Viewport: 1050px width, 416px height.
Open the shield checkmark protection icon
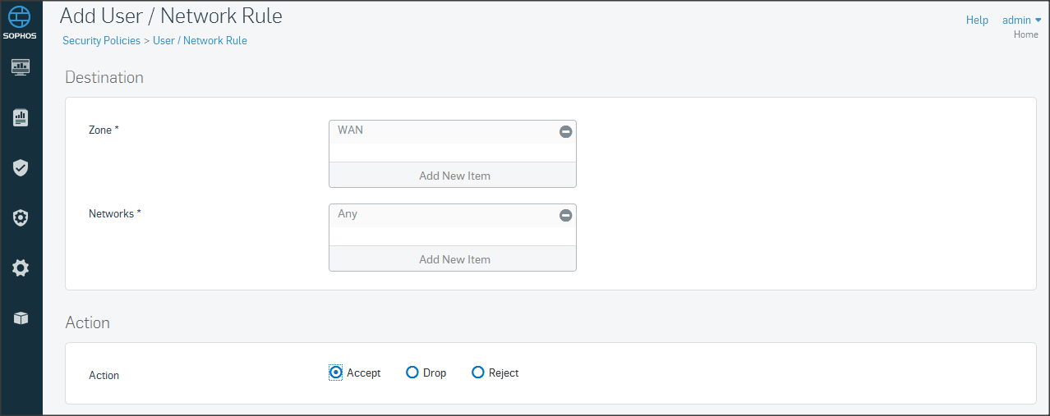coord(21,168)
